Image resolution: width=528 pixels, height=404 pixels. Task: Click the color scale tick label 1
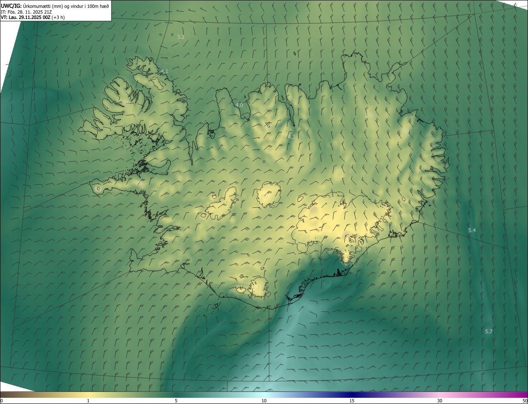(x=88, y=401)
